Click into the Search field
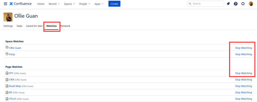 click(205, 4)
